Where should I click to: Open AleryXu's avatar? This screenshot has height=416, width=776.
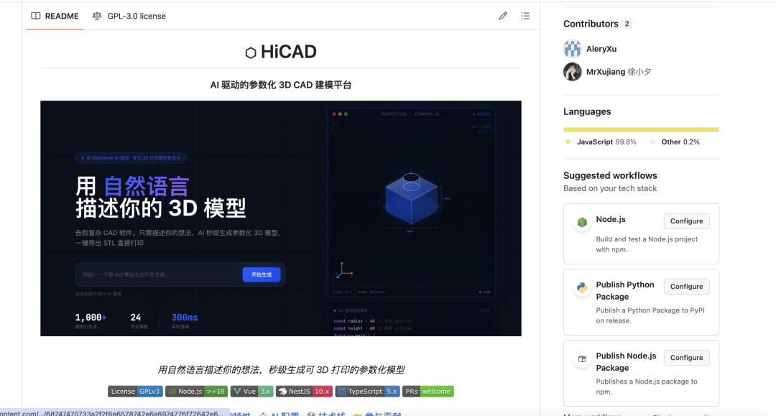point(572,48)
